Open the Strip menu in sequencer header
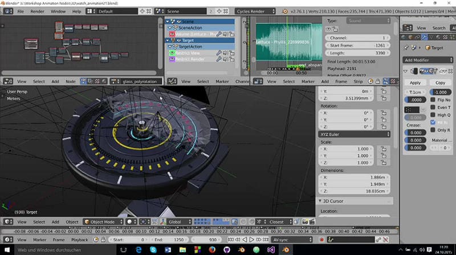Screen dimensions: 456x255 [x=357, y=81]
